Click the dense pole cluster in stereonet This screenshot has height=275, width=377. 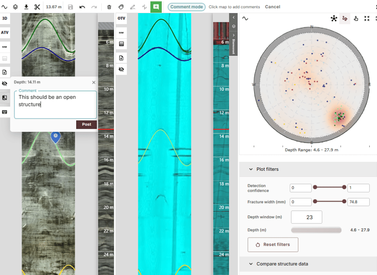(x=340, y=117)
